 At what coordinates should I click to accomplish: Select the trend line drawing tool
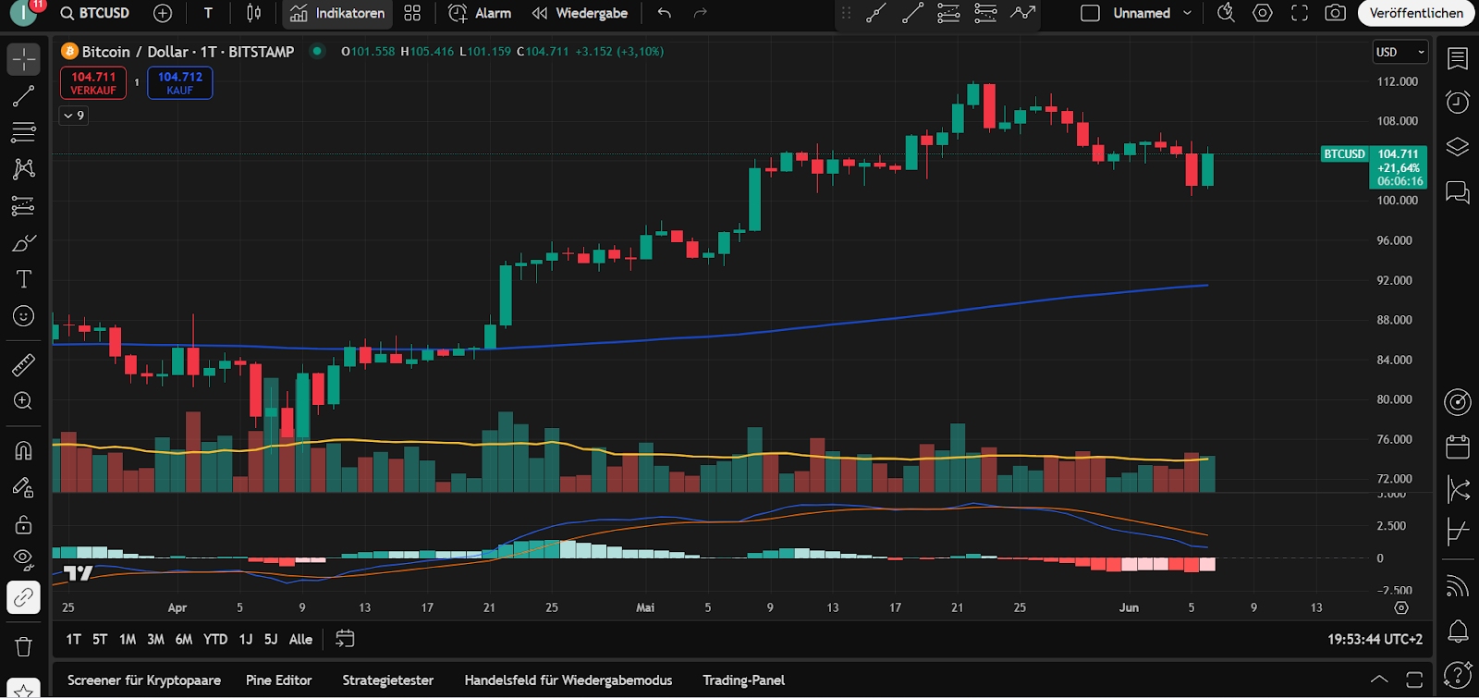24,95
